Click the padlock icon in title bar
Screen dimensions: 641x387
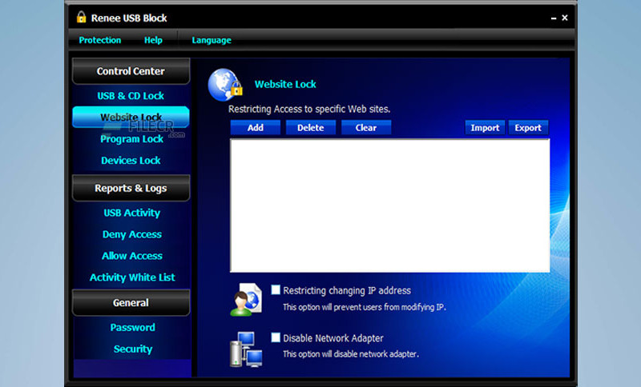(x=82, y=17)
